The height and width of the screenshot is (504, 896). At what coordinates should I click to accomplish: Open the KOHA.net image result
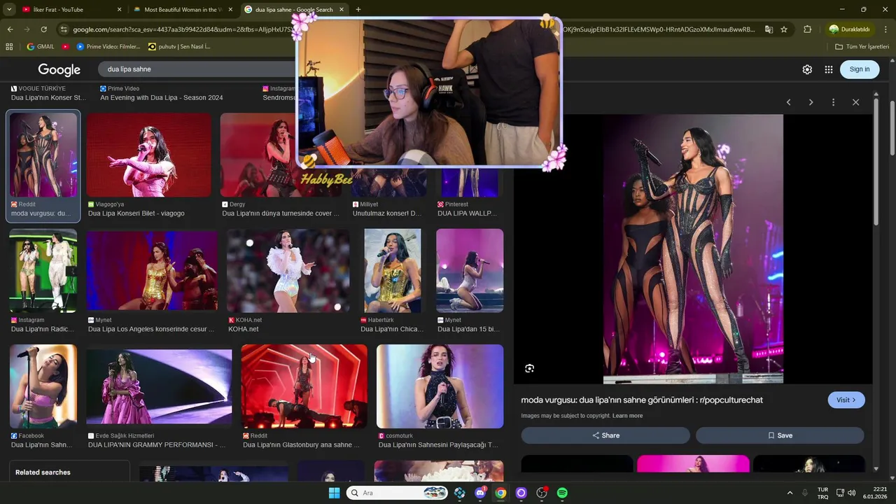288,270
